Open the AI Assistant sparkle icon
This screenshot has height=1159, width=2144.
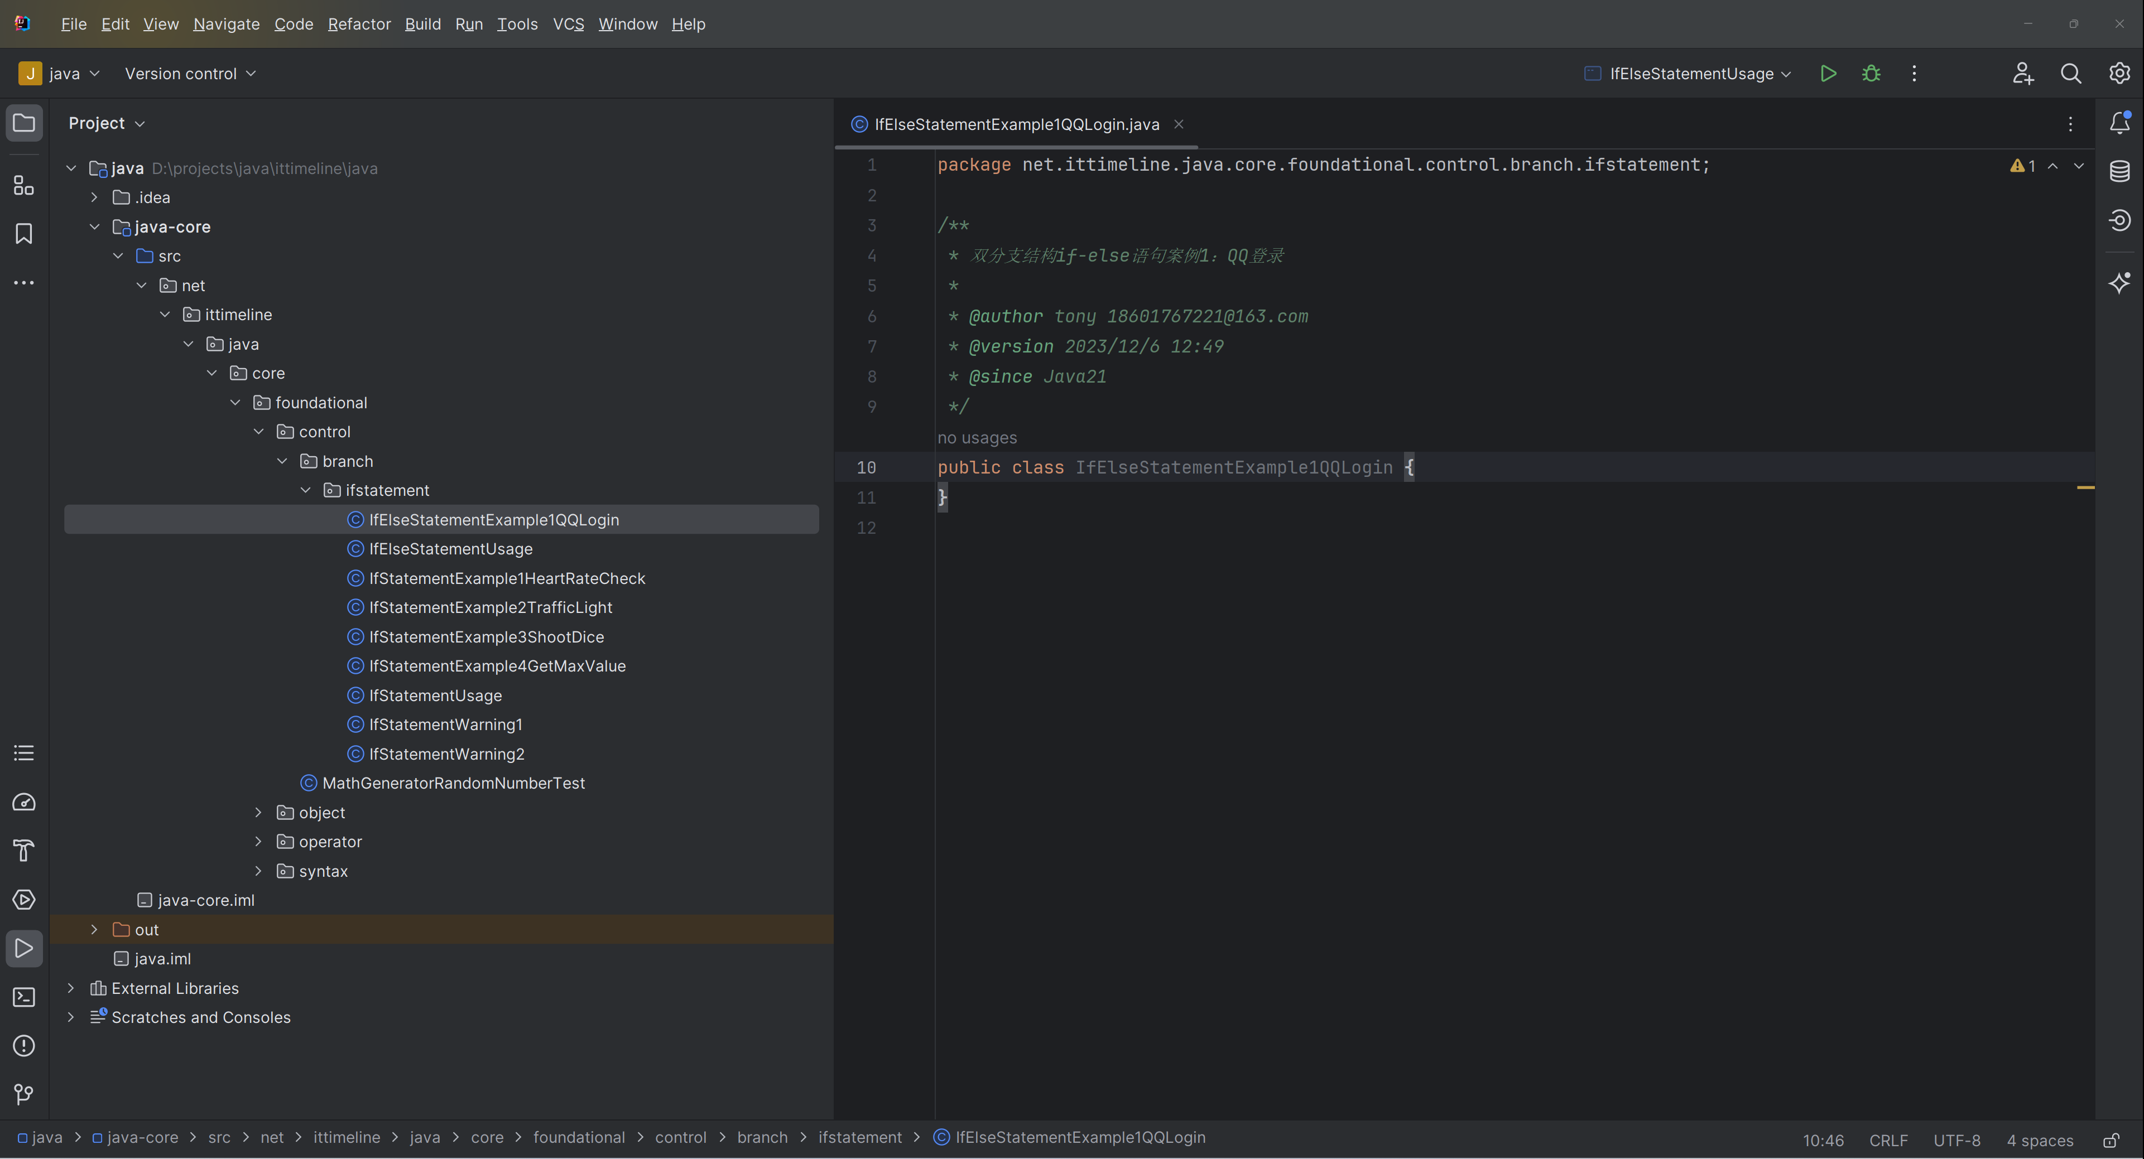click(2120, 283)
